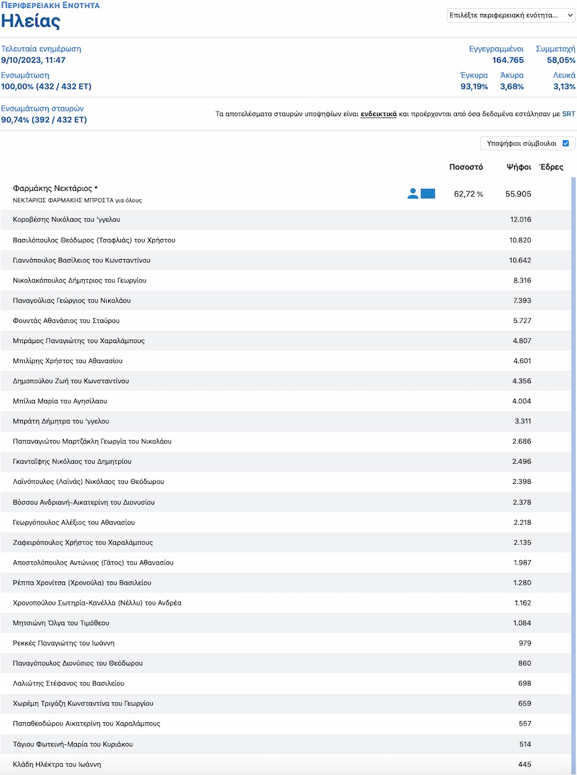The height and width of the screenshot is (775, 577).
Task: Select row Γιαννόπουλος Βασίλειος του Κωνσταντίνου
Action: pos(285,260)
